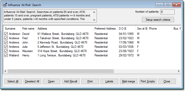Click list's left scroll arrow

coord(5,71)
